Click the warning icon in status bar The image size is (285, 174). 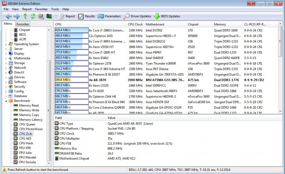coord(4,170)
